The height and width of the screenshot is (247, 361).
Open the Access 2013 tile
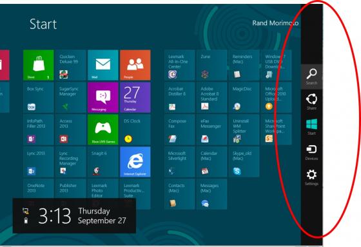[x=71, y=130]
